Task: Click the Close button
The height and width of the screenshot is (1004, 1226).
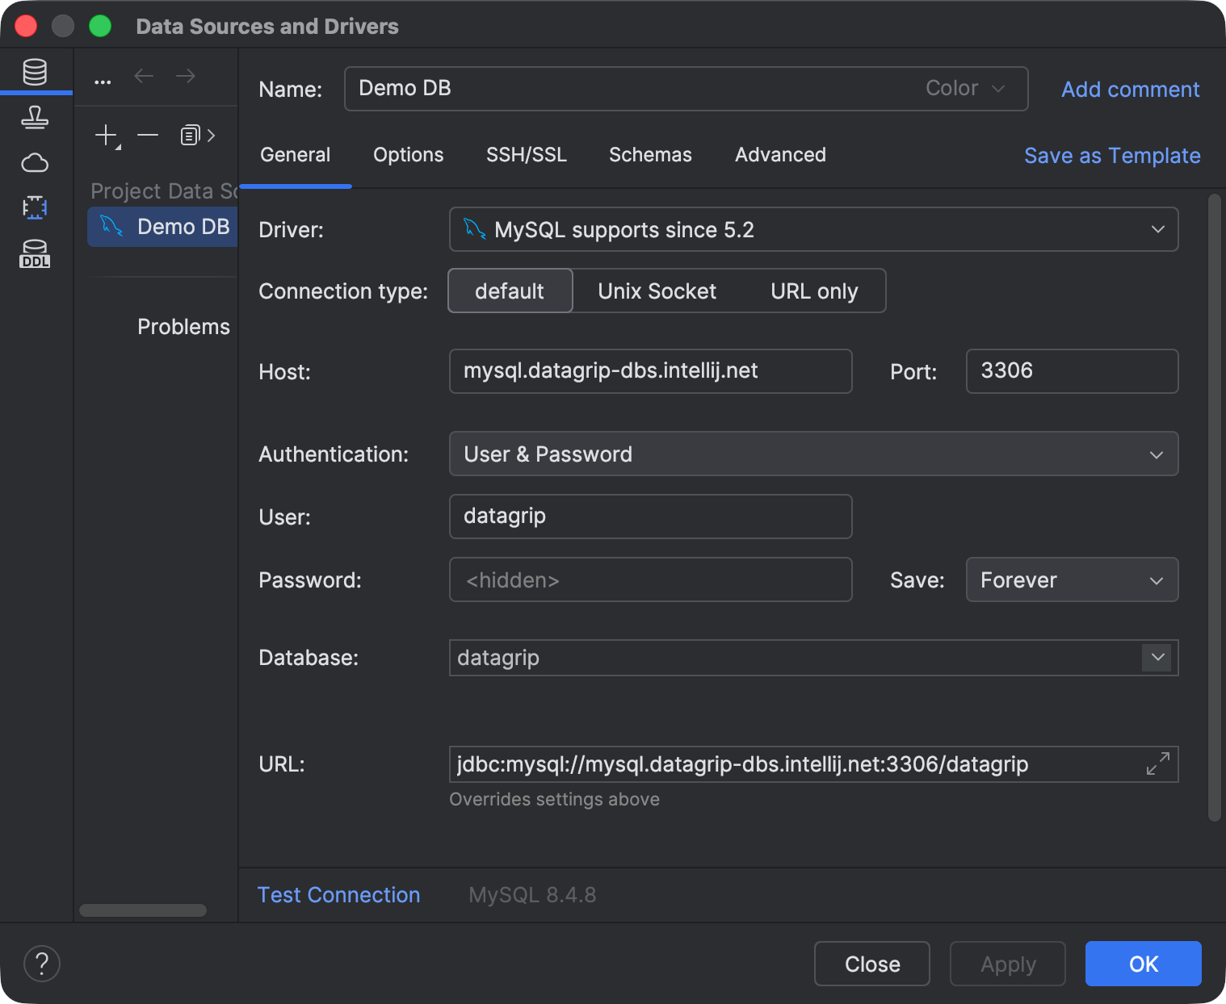Action: point(872,964)
